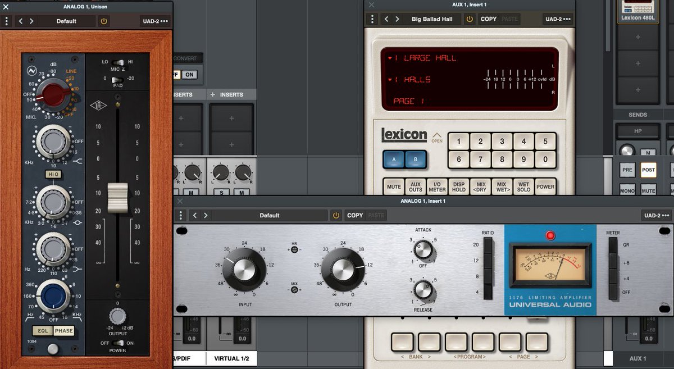Open the UAD-2 menu in Lexicon window

tap(558, 19)
